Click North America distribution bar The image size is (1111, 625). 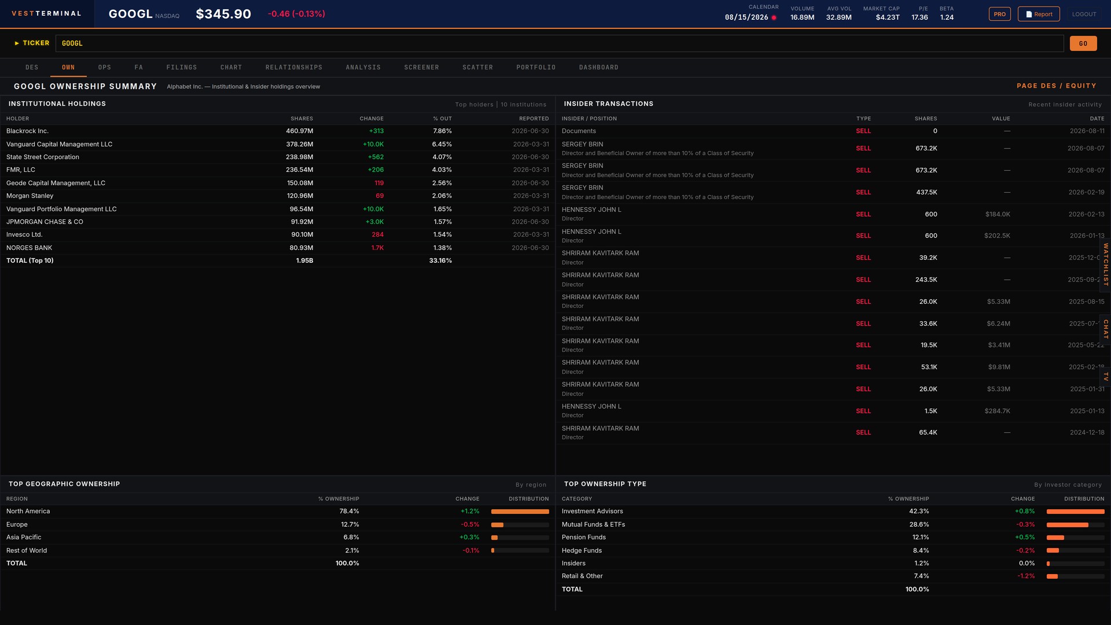(x=520, y=512)
